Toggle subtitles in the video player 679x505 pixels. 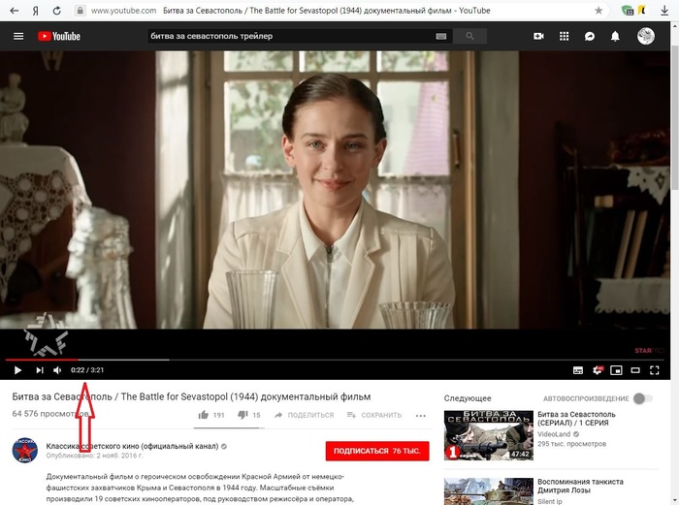point(578,369)
